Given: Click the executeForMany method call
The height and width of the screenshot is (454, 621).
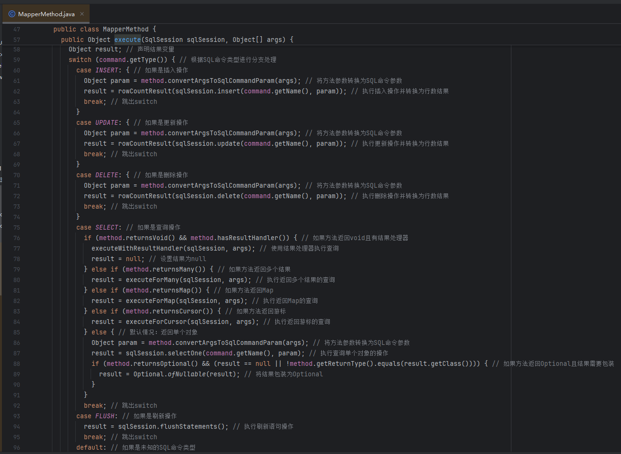Looking at the screenshot, I should [x=153, y=280].
